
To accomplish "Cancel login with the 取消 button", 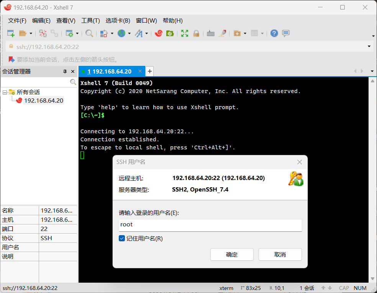I will [x=280, y=255].
